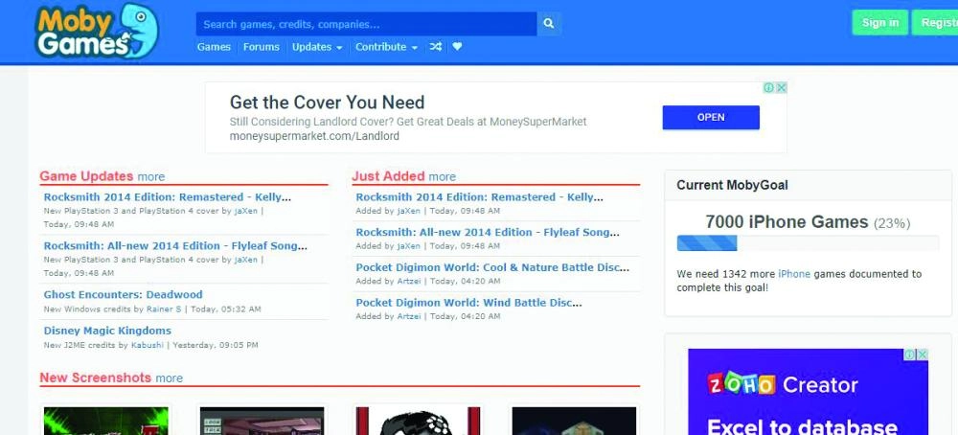This screenshot has height=435, width=958.
Task: Open Ghost Encounters: Deadwood game update
Action: [123, 295]
